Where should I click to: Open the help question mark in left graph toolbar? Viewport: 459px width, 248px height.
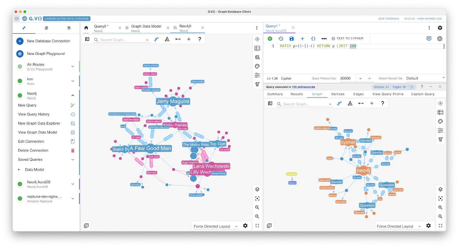(x=200, y=39)
